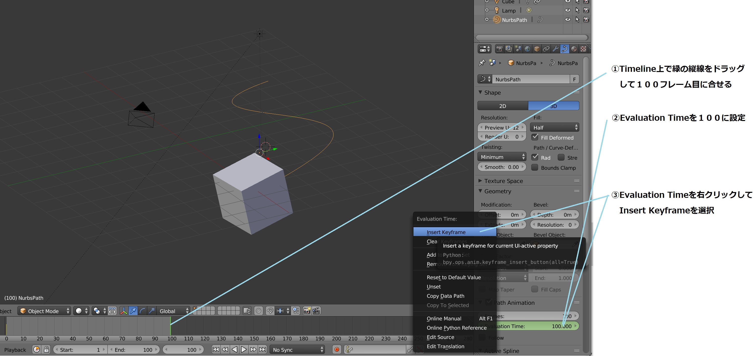Toggle NurbsPath renderability camera icon
The height and width of the screenshot is (356, 753).
point(586,20)
